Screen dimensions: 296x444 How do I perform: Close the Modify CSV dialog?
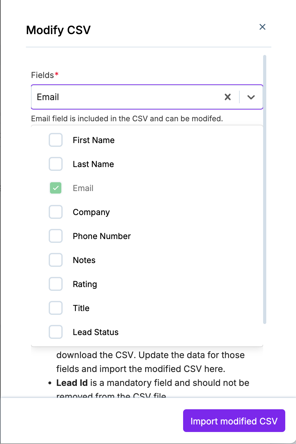pos(262,27)
